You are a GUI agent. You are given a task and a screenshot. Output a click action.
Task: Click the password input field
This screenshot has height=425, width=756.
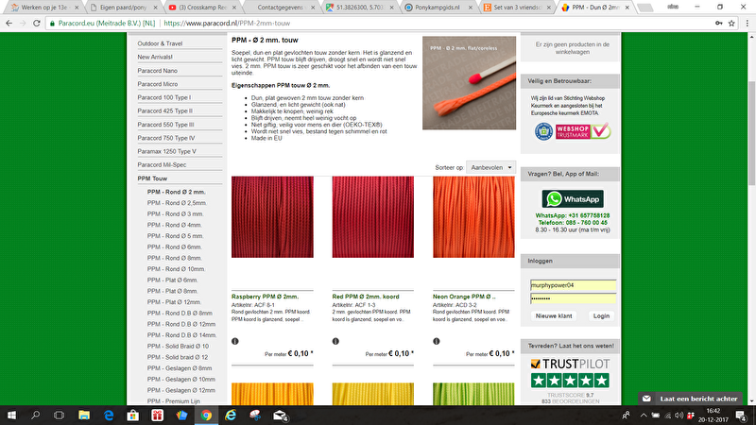(573, 298)
